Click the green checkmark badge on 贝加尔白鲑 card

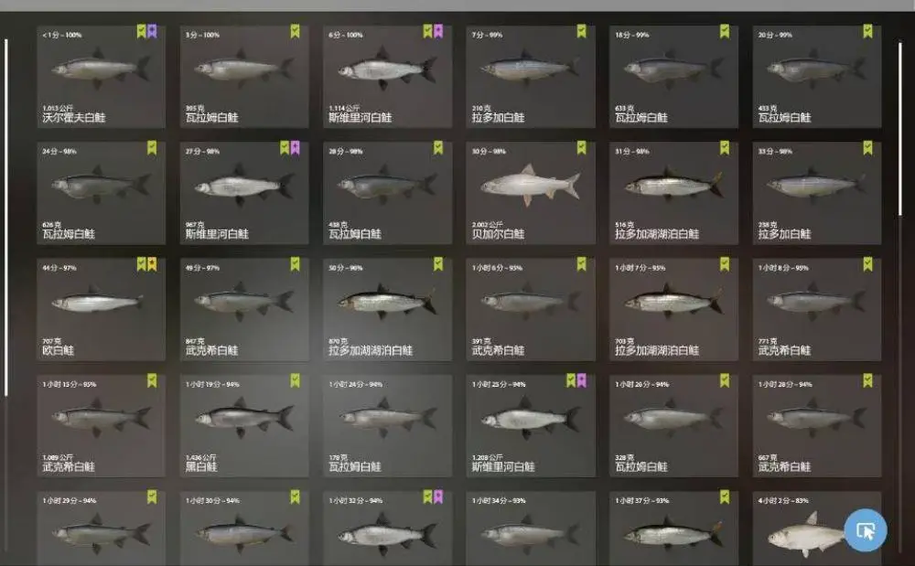point(582,147)
